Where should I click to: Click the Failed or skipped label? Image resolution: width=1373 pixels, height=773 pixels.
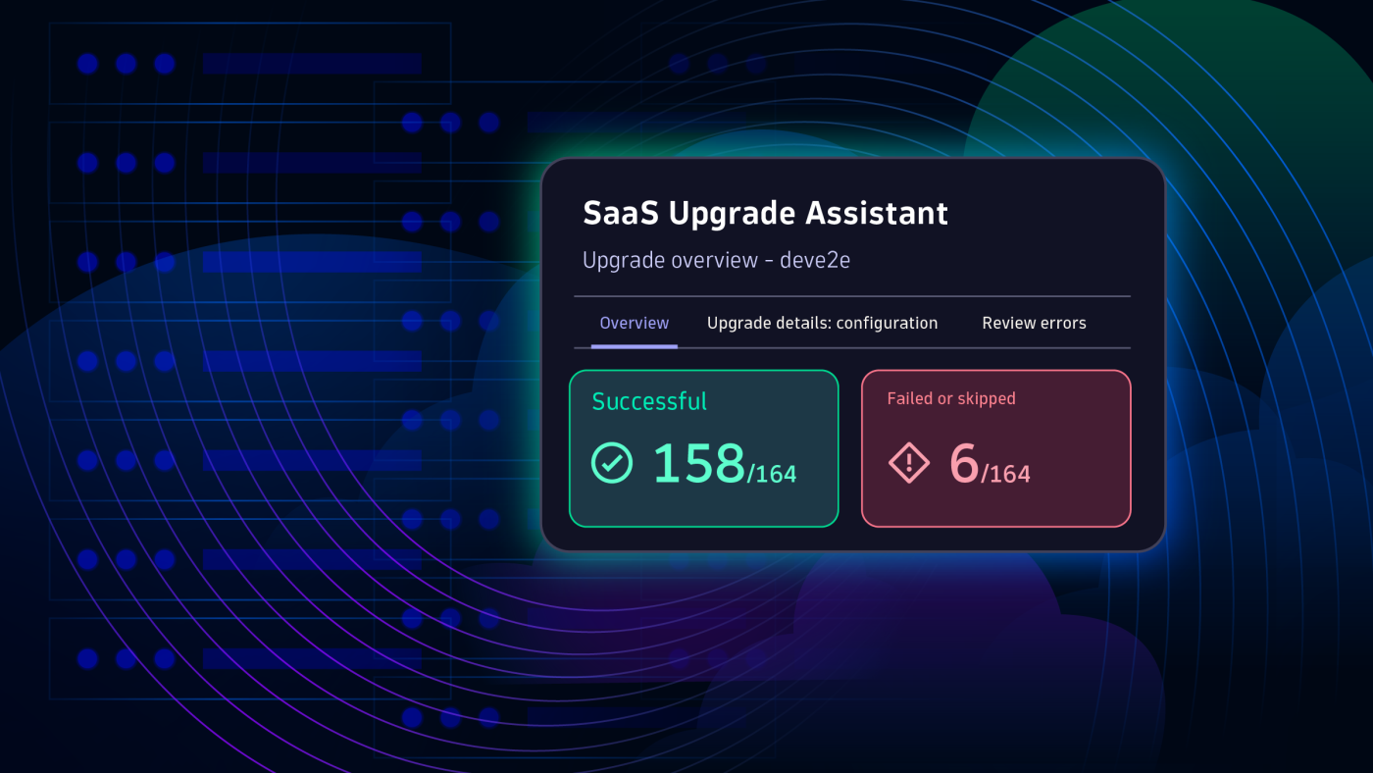click(950, 398)
